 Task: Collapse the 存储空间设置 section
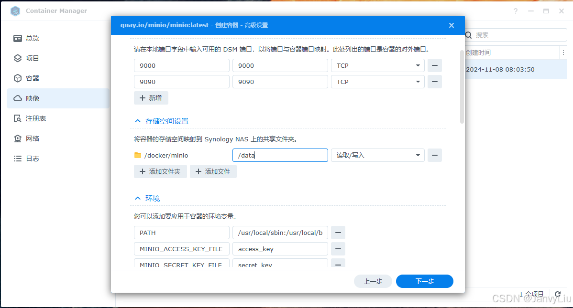138,121
